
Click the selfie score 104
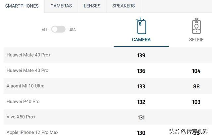click(196, 71)
